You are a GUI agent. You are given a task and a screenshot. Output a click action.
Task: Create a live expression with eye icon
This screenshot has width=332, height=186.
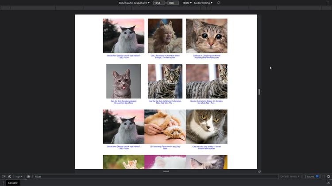tap(28, 176)
